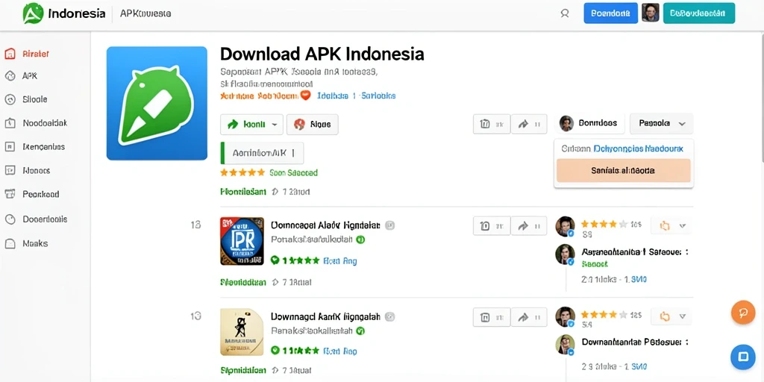Open the 'Idatlabe' blue link

333,96
